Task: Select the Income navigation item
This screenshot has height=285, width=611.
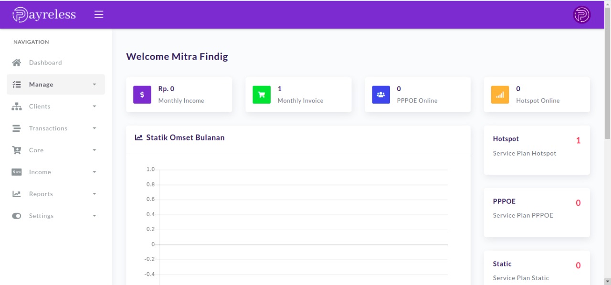Action: (56, 172)
